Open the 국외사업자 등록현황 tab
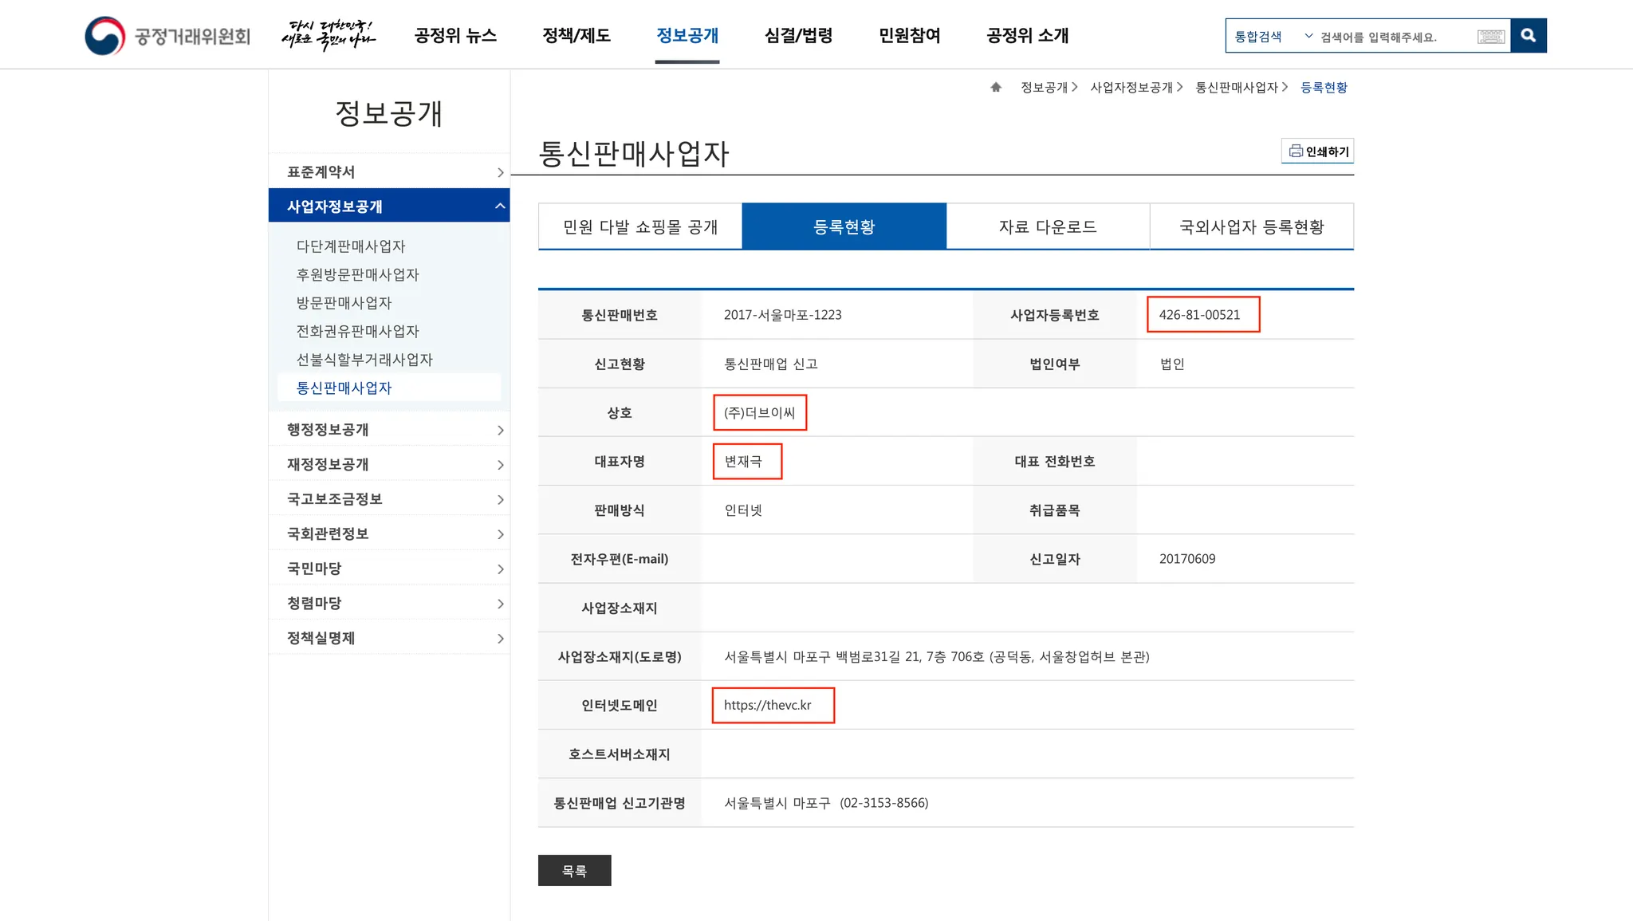1633x921 pixels. 1251,227
